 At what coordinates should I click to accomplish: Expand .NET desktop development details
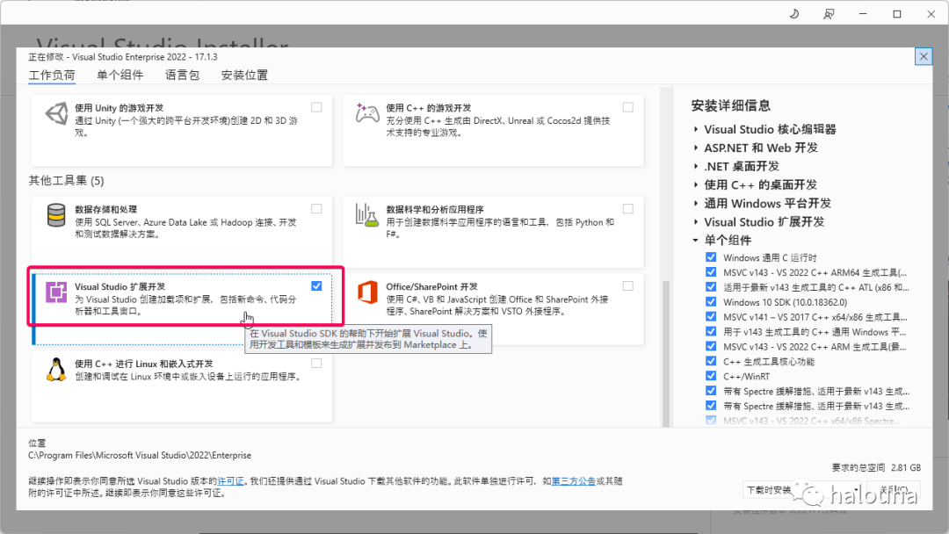pyautogui.click(x=696, y=166)
